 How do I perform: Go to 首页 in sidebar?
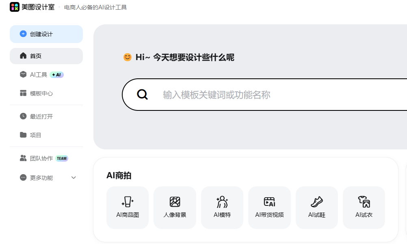pyautogui.click(x=46, y=56)
